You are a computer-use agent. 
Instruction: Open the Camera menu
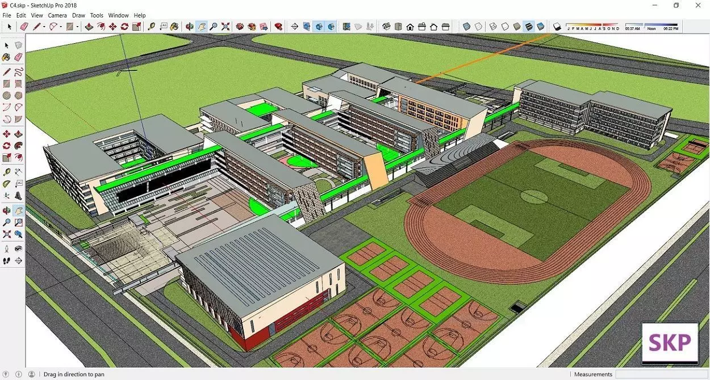pyautogui.click(x=57, y=15)
